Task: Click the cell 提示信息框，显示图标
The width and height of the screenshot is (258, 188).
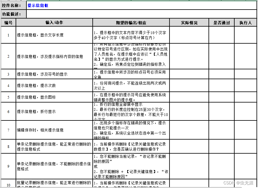Action: point(54,97)
